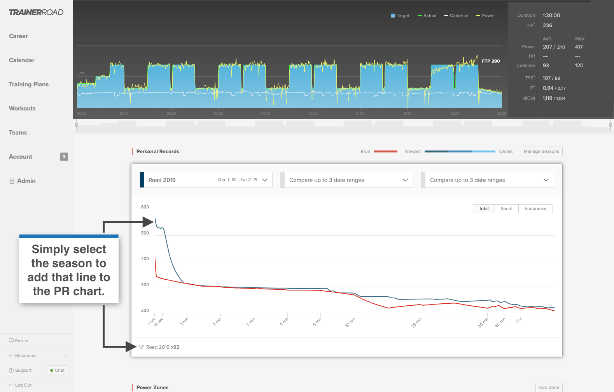Image resolution: width=614 pixels, height=392 pixels.
Task: Toggle the Cadence series in legend
Action: (456, 16)
